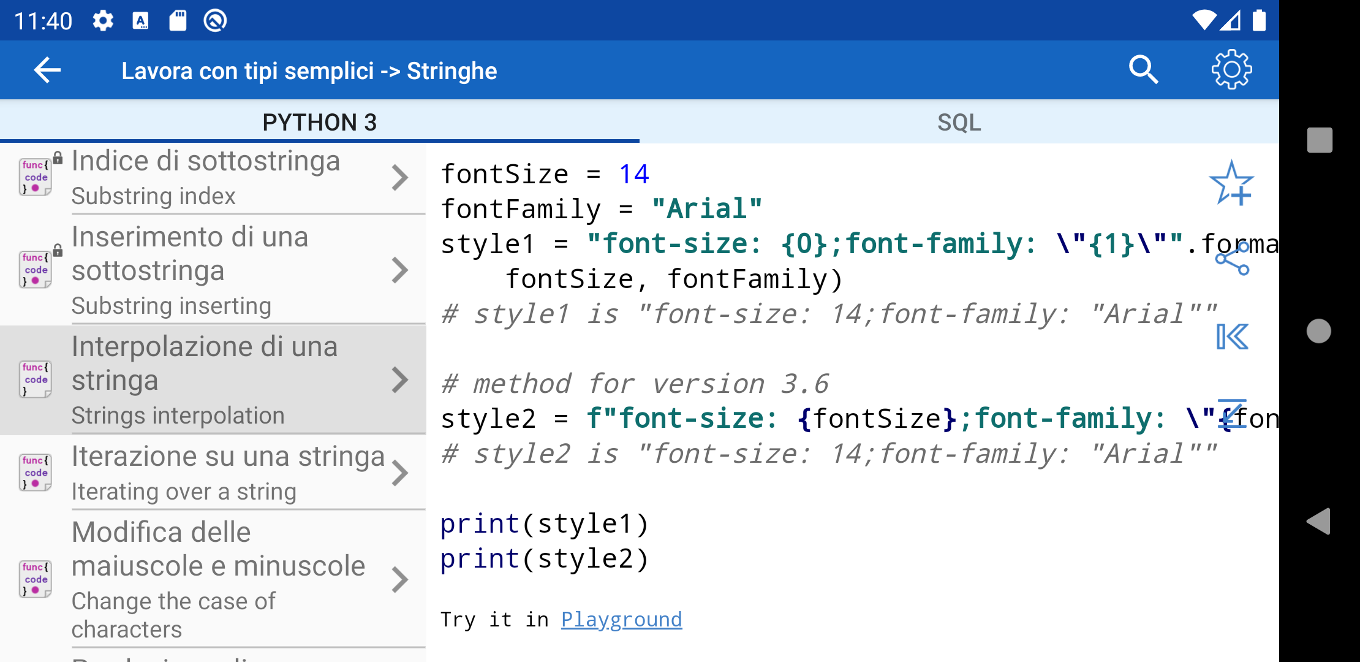Collapse the side list with the double-arrow icon

1232,337
